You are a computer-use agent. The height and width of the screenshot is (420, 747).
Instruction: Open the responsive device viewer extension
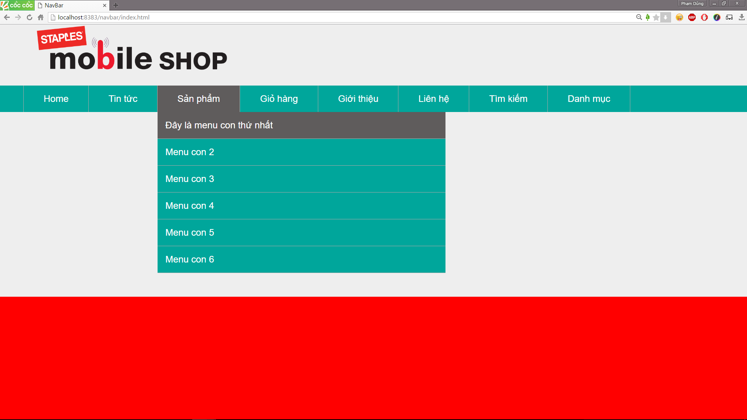[729, 17]
